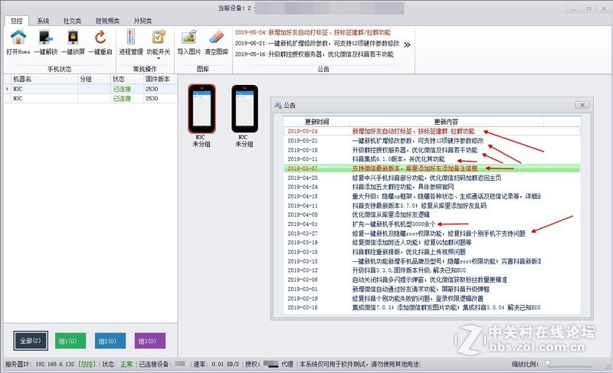The width and height of the screenshot is (613, 373).
Task: Select the red-highlighted N3C phone thumbnail
Action: (x=202, y=109)
